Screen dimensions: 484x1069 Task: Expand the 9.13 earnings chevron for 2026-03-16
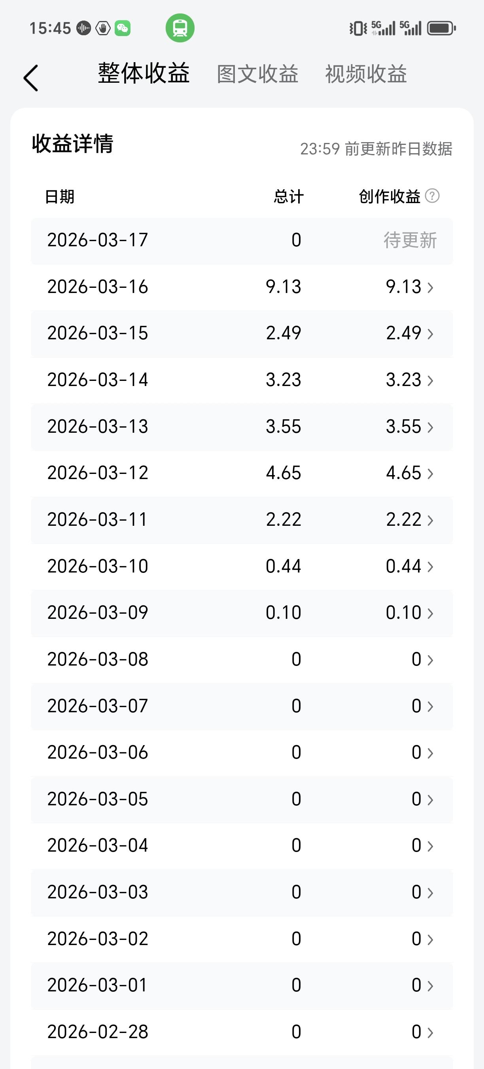tap(430, 287)
